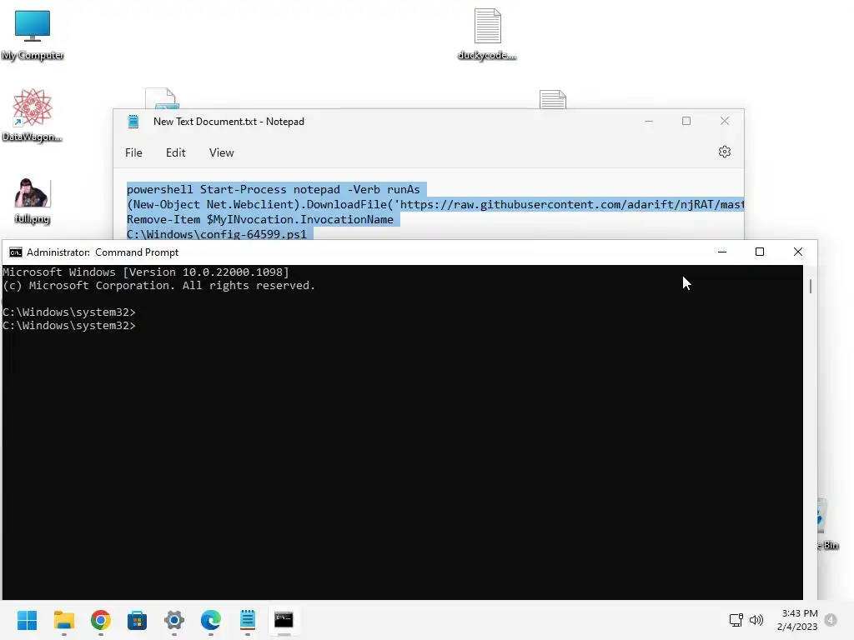The image size is (854, 640).
Task: Click the Command Prompt title bar icon
Action: pyautogui.click(x=16, y=252)
